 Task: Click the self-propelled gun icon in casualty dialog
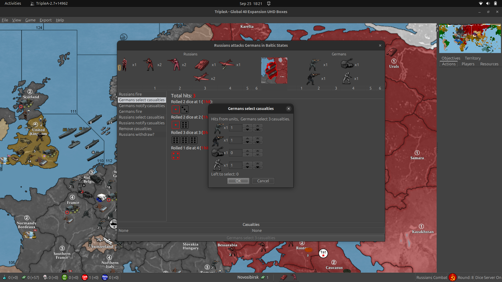click(x=218, y=152)
